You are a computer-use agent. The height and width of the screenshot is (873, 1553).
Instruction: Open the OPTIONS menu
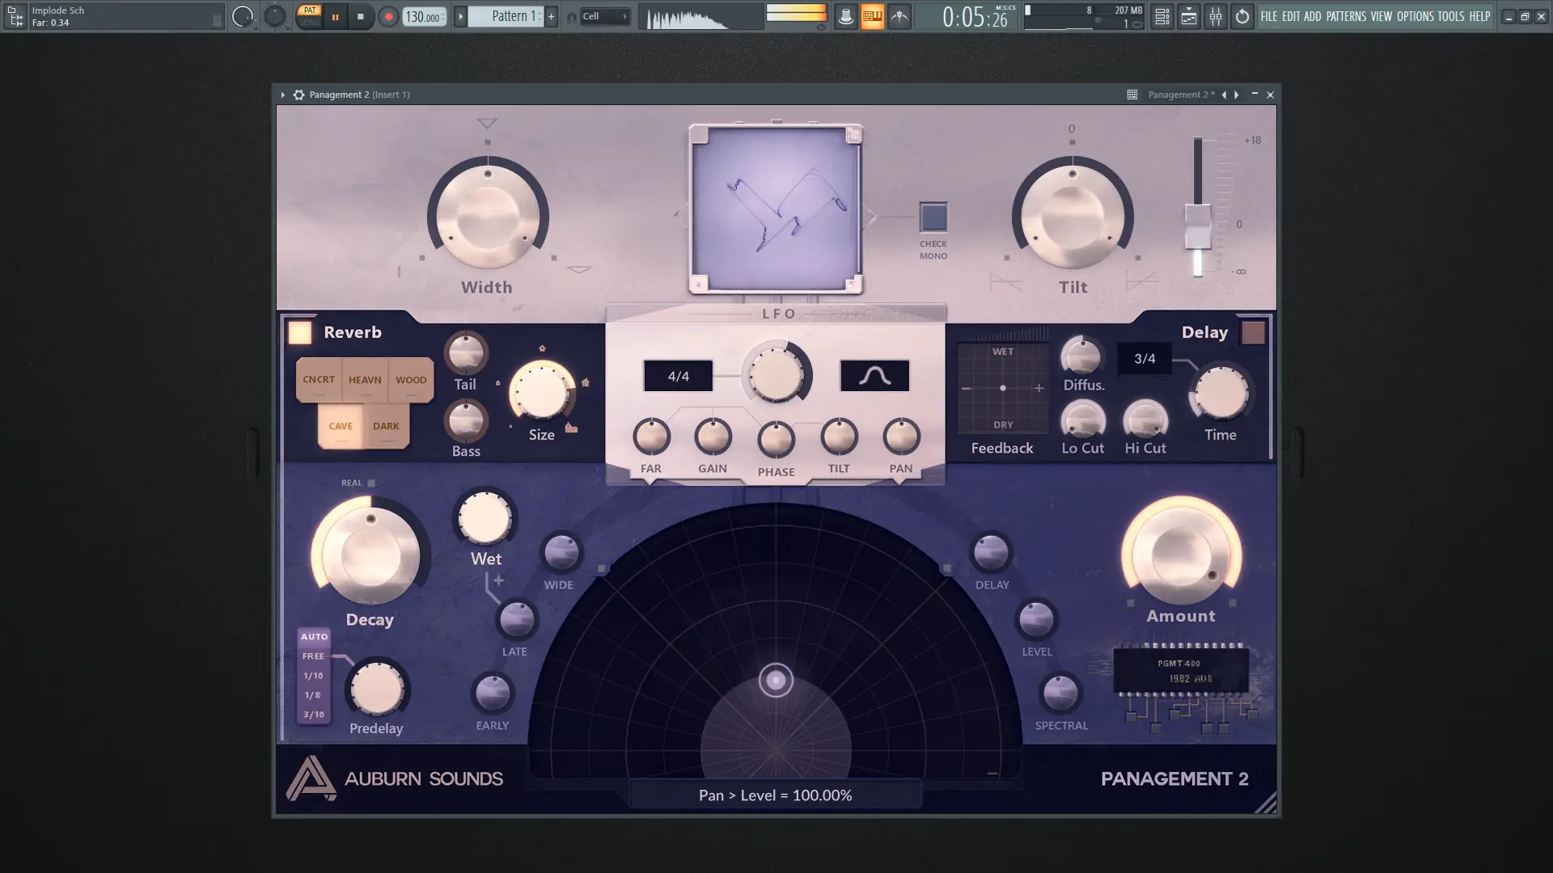(1415, 16)
